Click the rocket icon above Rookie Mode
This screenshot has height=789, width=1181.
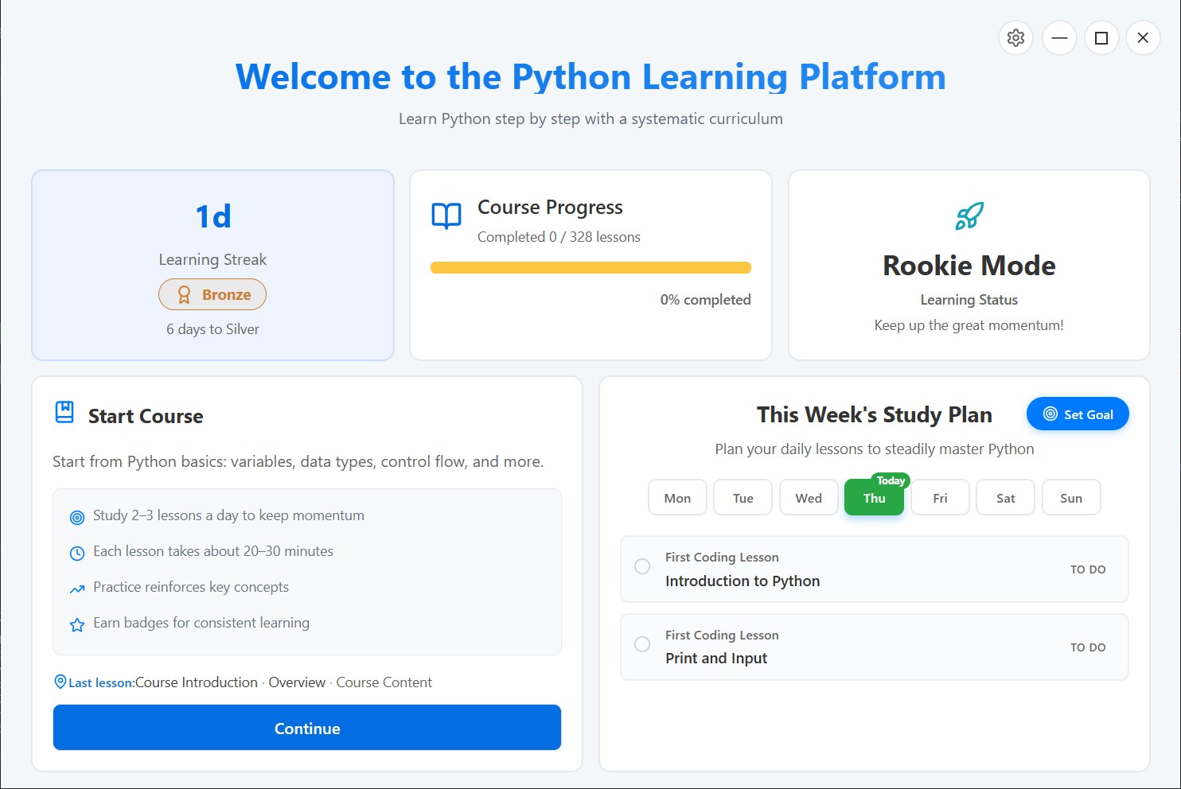coord(969,216)
